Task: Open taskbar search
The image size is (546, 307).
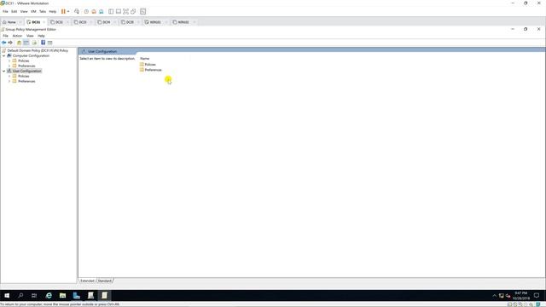Action: tap(20, 296)
